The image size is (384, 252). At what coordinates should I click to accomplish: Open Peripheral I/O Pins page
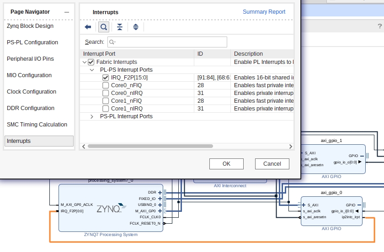(x=30, y=59)
